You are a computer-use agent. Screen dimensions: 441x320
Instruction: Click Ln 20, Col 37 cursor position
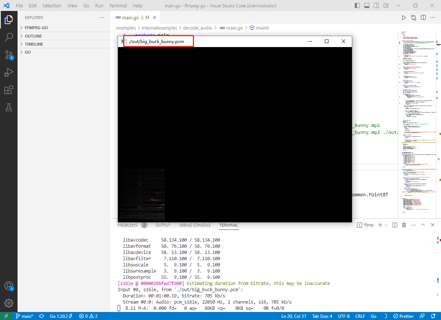click(x=294, y=316)
